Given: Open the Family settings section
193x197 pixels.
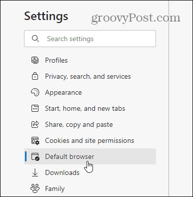Looking at the screenshot, I should [x=90, y=188].
